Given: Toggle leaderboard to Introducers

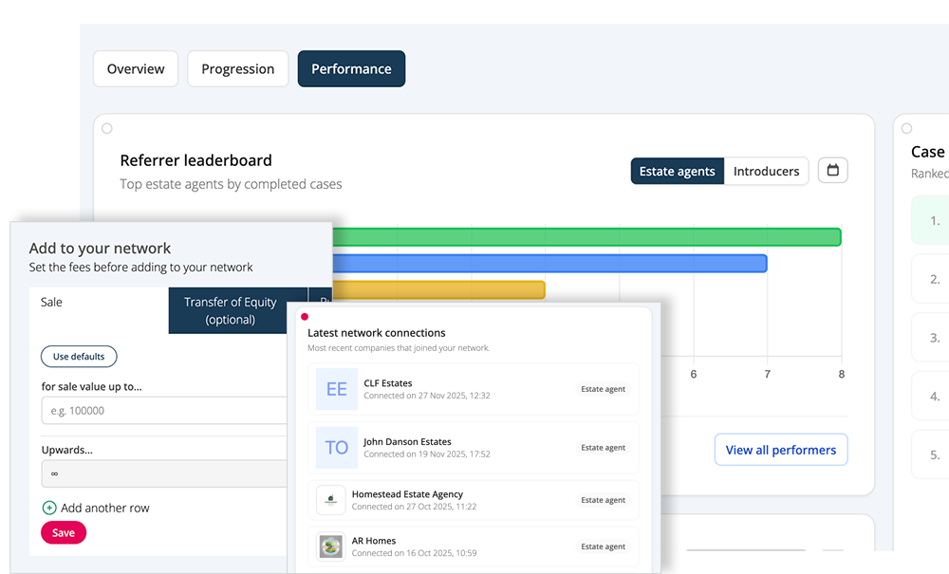Looking at the screenshot, I should pyautogui.click(x=766, y=171).
